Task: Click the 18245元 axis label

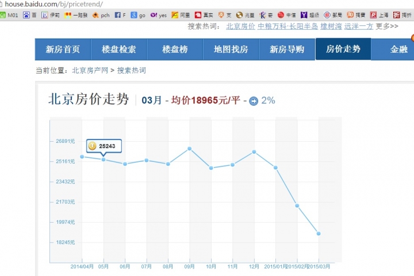Action: 65,242
